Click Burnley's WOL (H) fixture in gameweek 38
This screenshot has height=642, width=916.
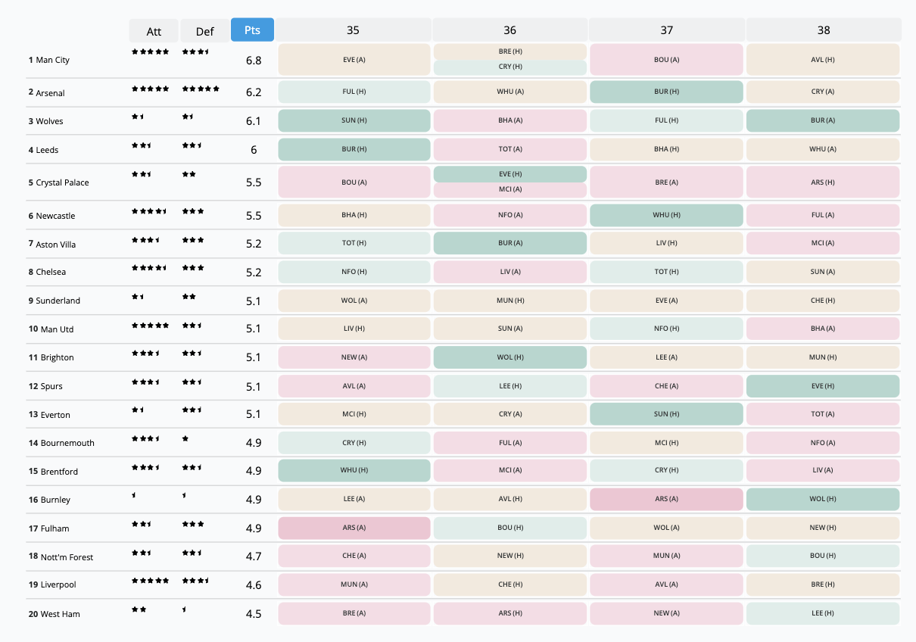click(823, 499)
